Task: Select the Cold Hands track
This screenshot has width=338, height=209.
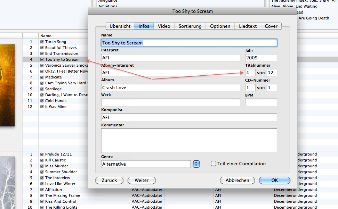Action: coord(56,101)
